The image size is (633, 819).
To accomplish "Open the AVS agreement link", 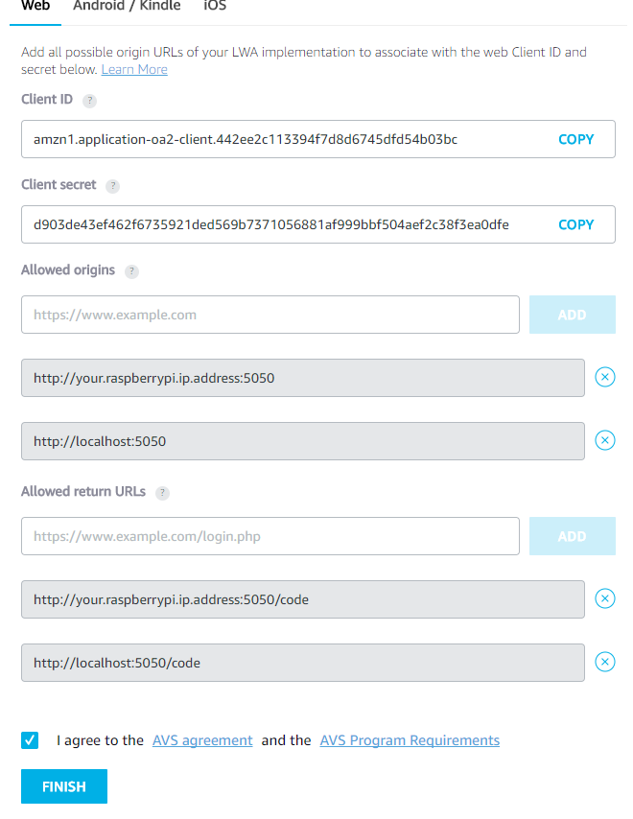I will [x=202, y=740].
